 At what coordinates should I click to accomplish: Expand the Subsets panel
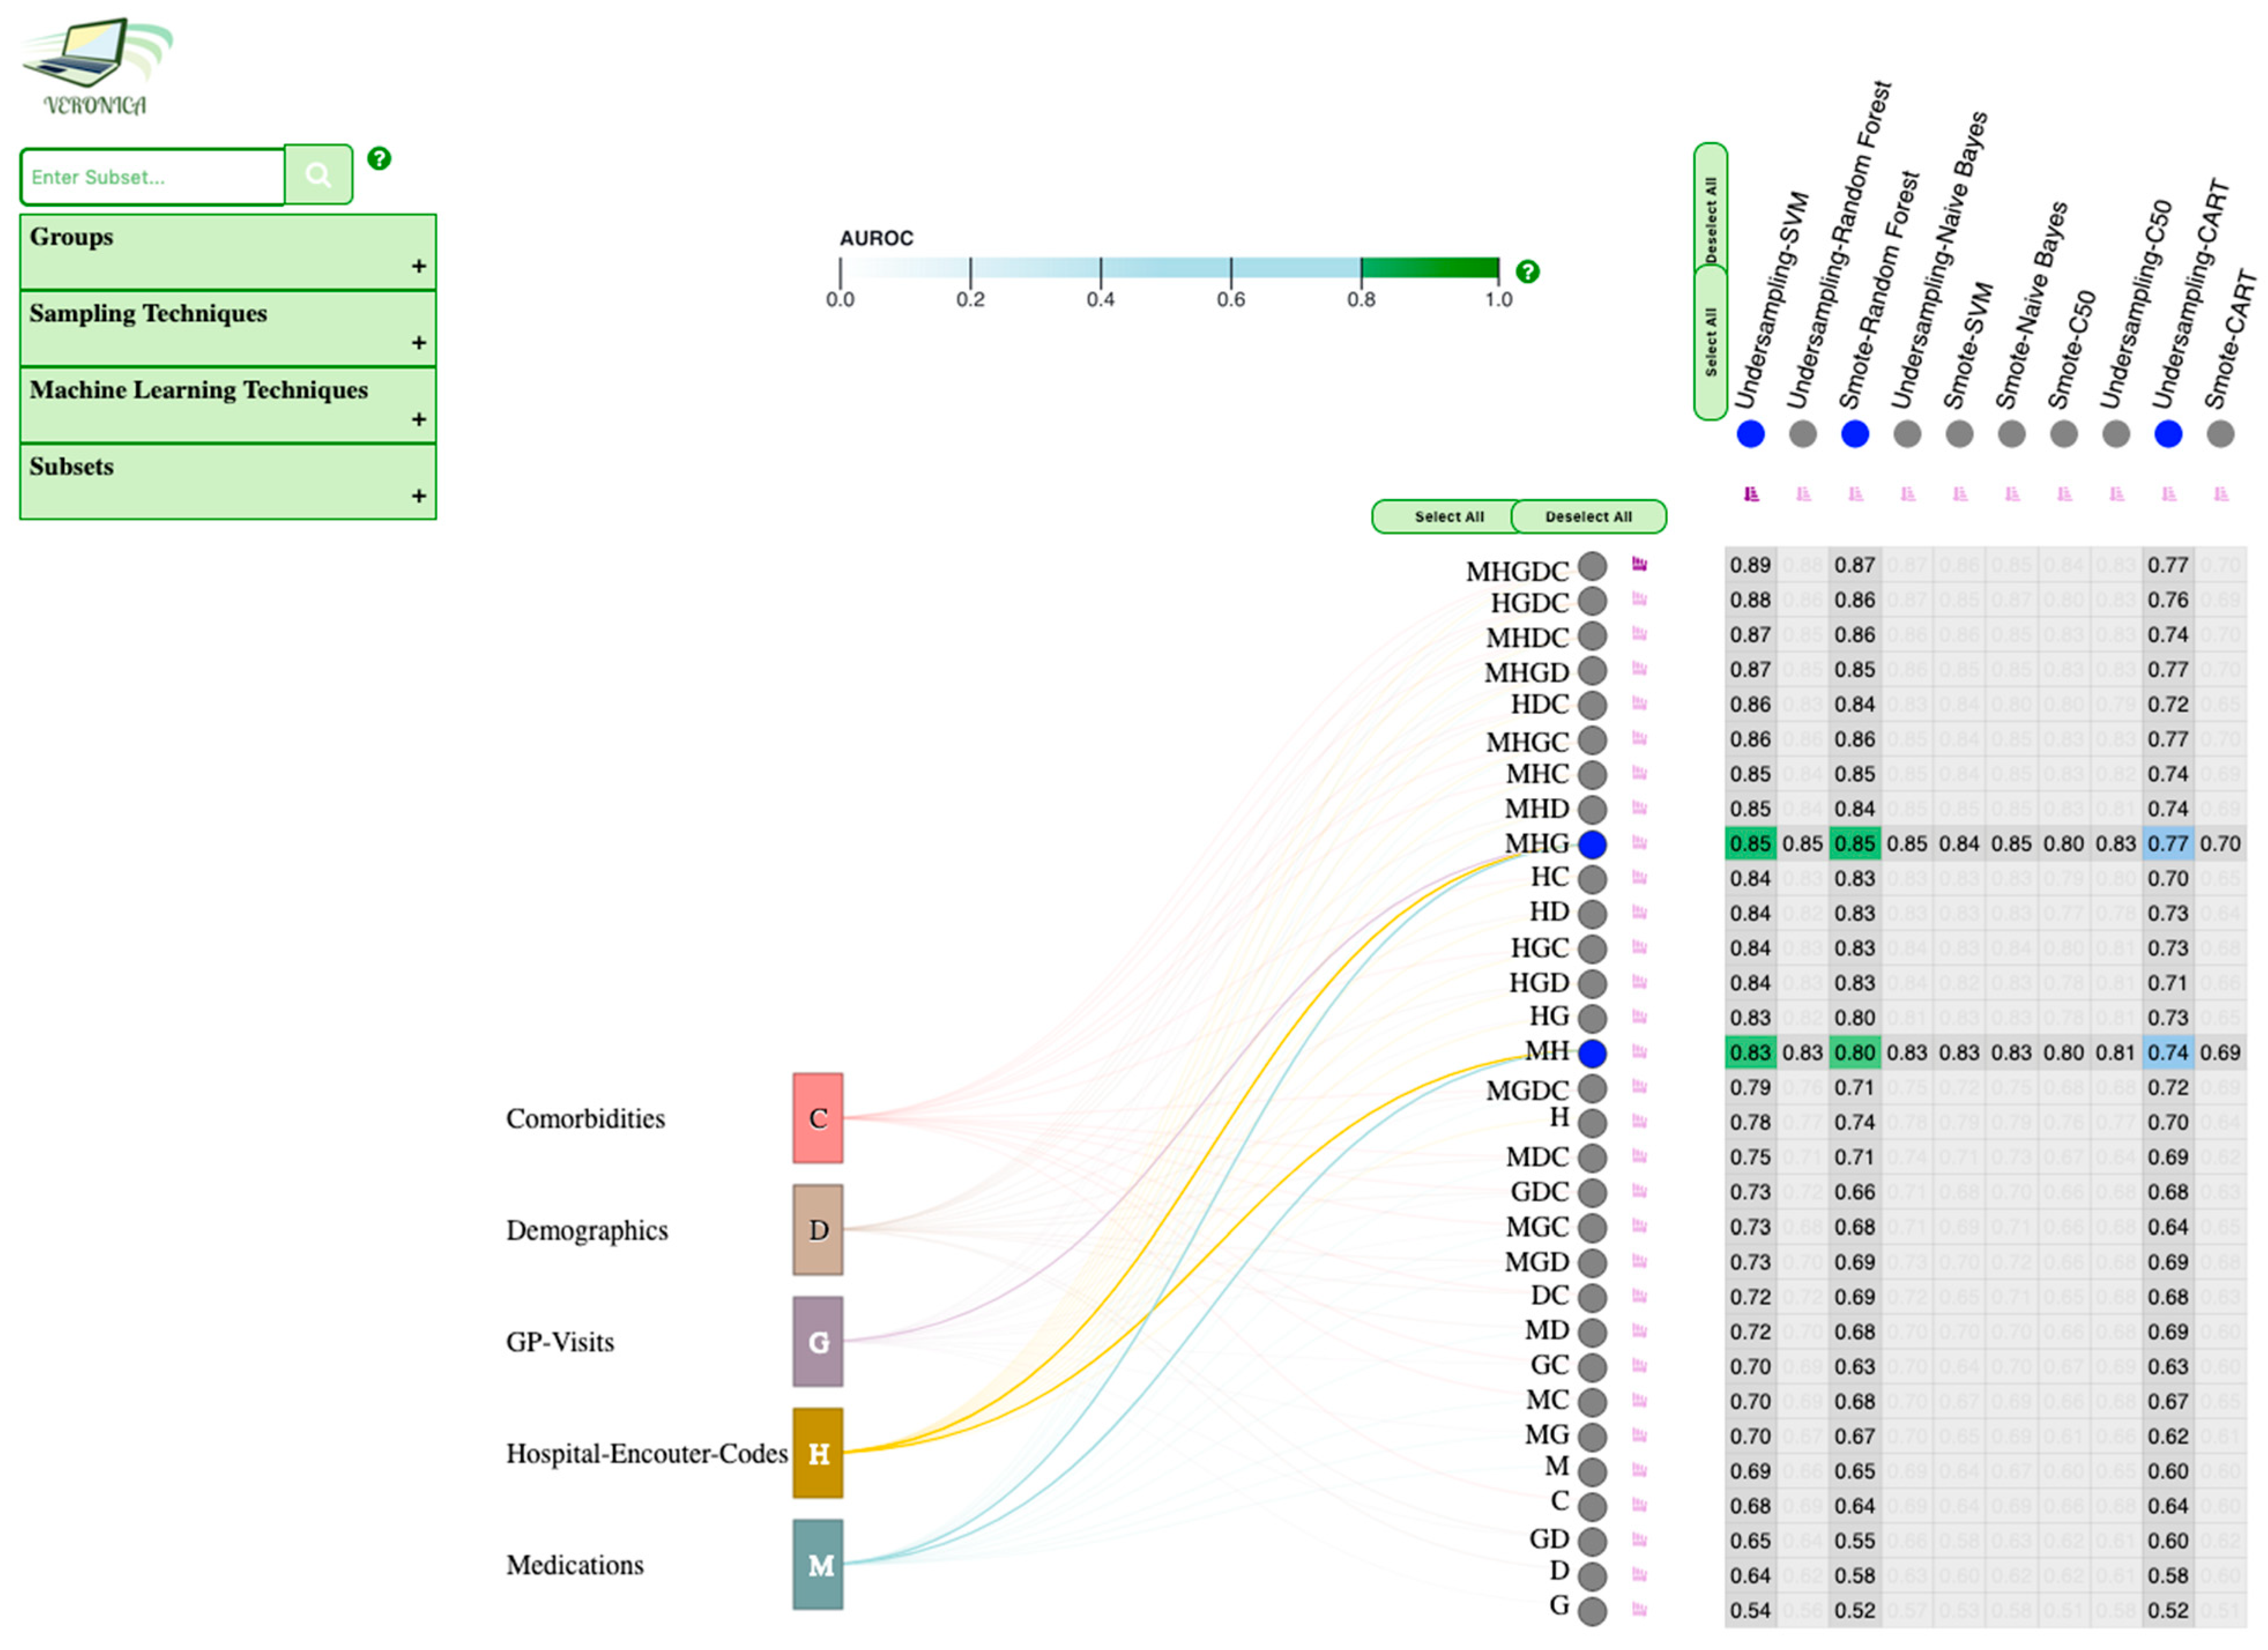[419, 496]
